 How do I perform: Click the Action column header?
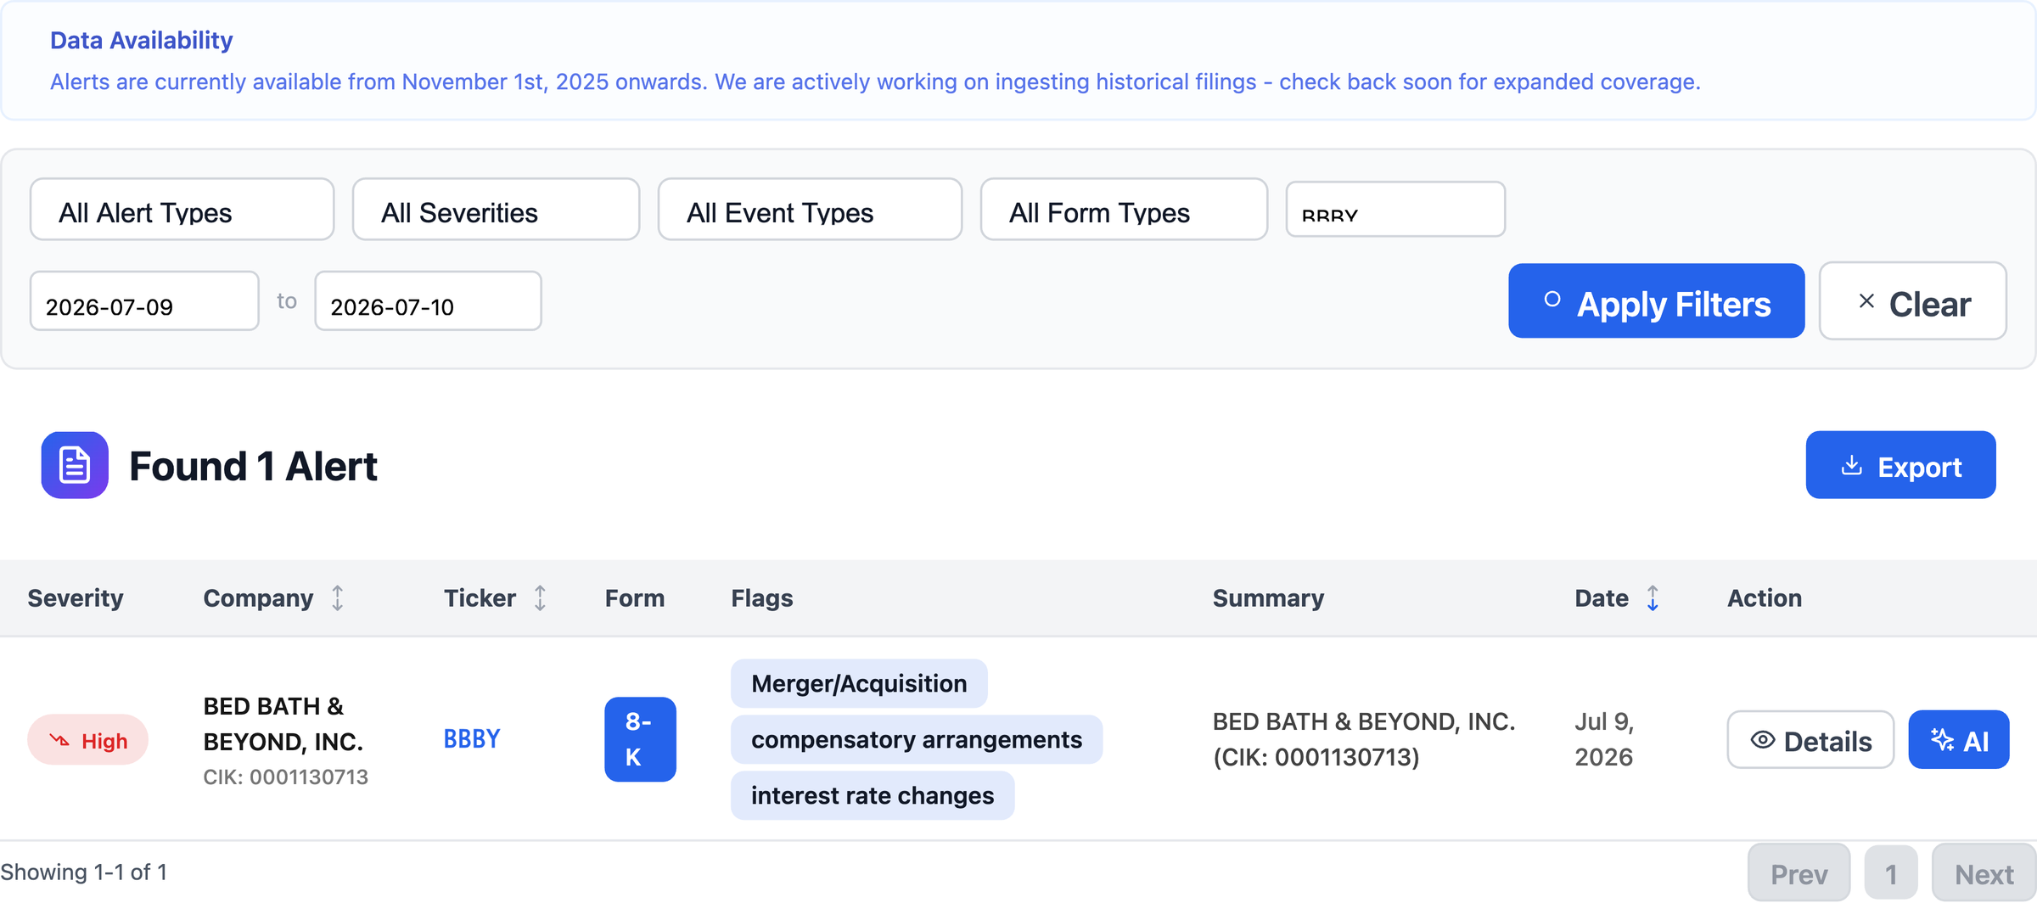[1765, 598]
